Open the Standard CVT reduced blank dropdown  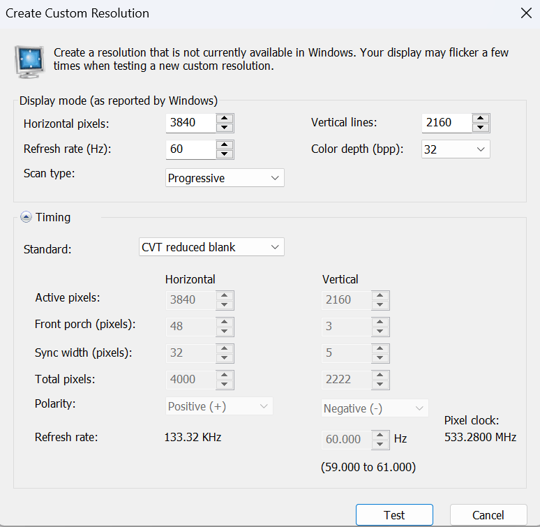pos(211,247)
